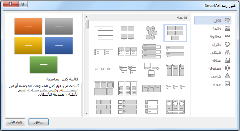Click the yellow preview block
The width and height of the screenshot is (240, 131).
coord(28,46)
